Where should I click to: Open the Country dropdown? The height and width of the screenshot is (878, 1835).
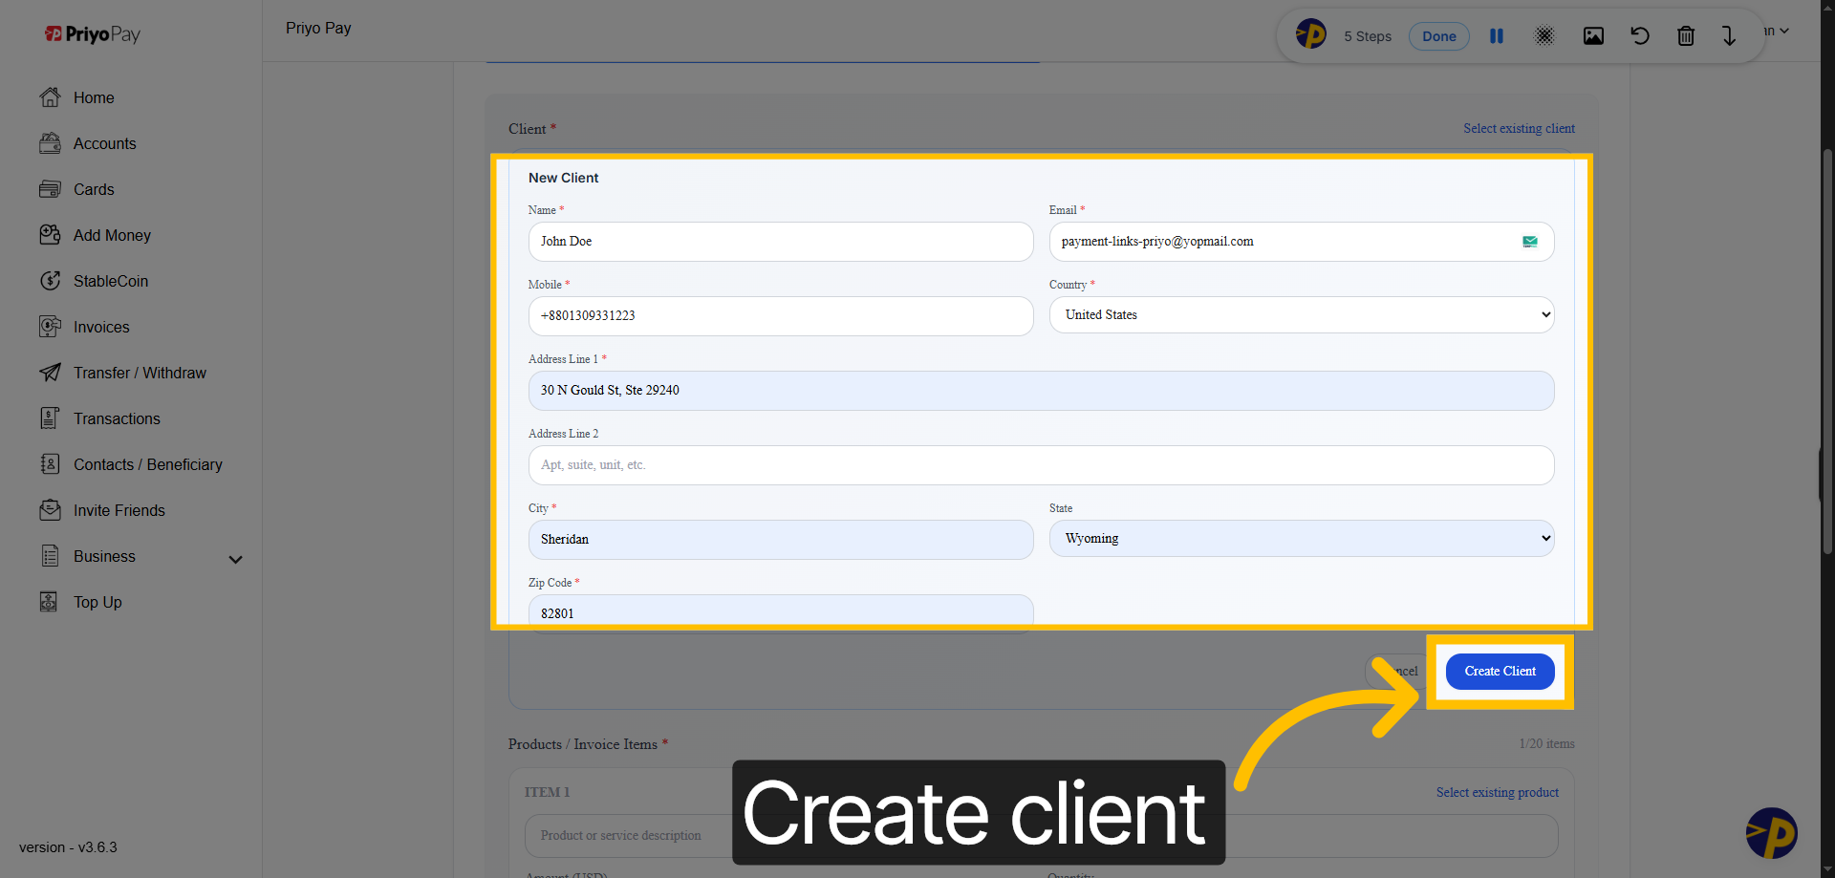click(1301, 314)
